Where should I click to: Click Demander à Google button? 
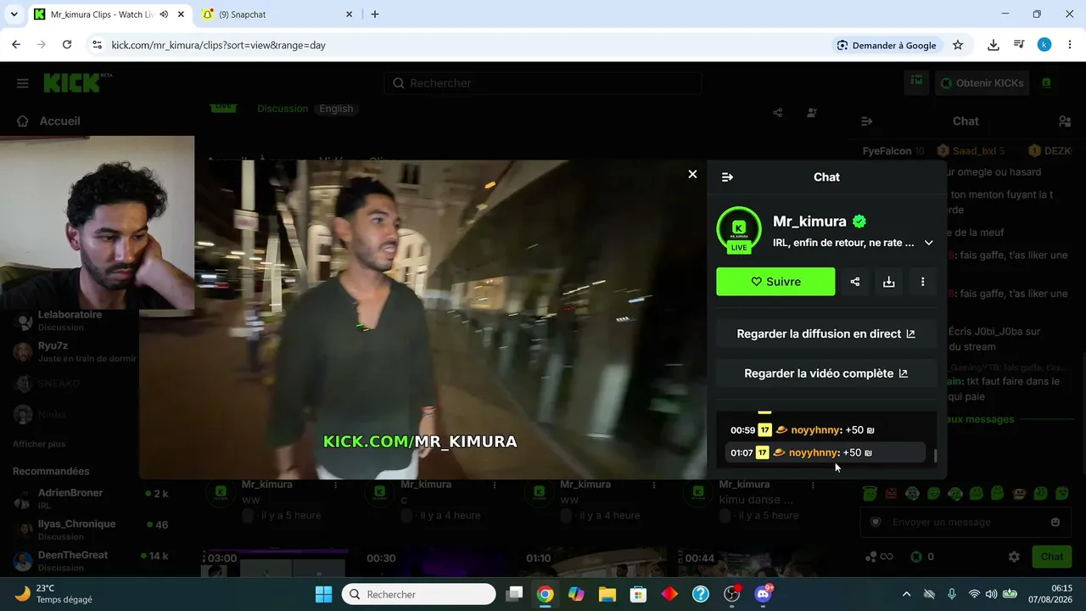click(887, 45)
